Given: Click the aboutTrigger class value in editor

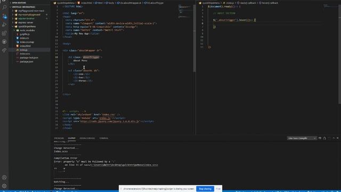Looking at the screenshot, I should point(91,57).
